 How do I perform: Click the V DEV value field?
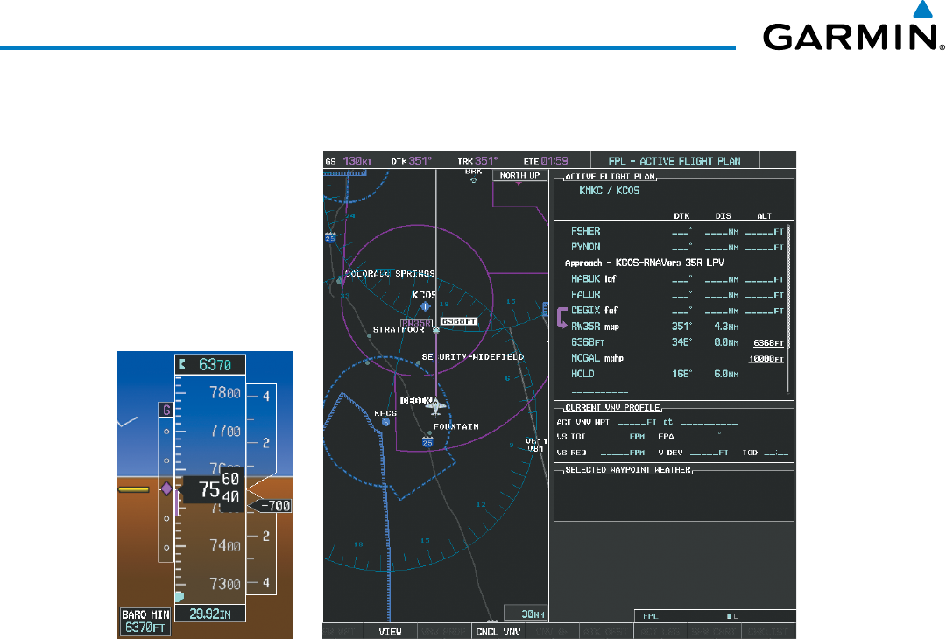(x=709, y=453)
